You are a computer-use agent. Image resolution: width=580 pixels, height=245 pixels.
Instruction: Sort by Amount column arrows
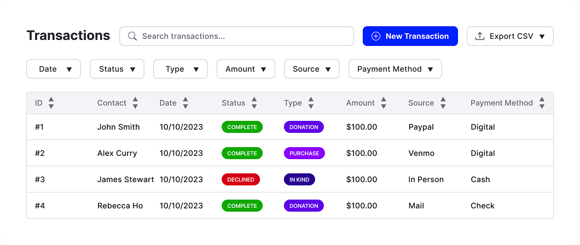point(384,103)
